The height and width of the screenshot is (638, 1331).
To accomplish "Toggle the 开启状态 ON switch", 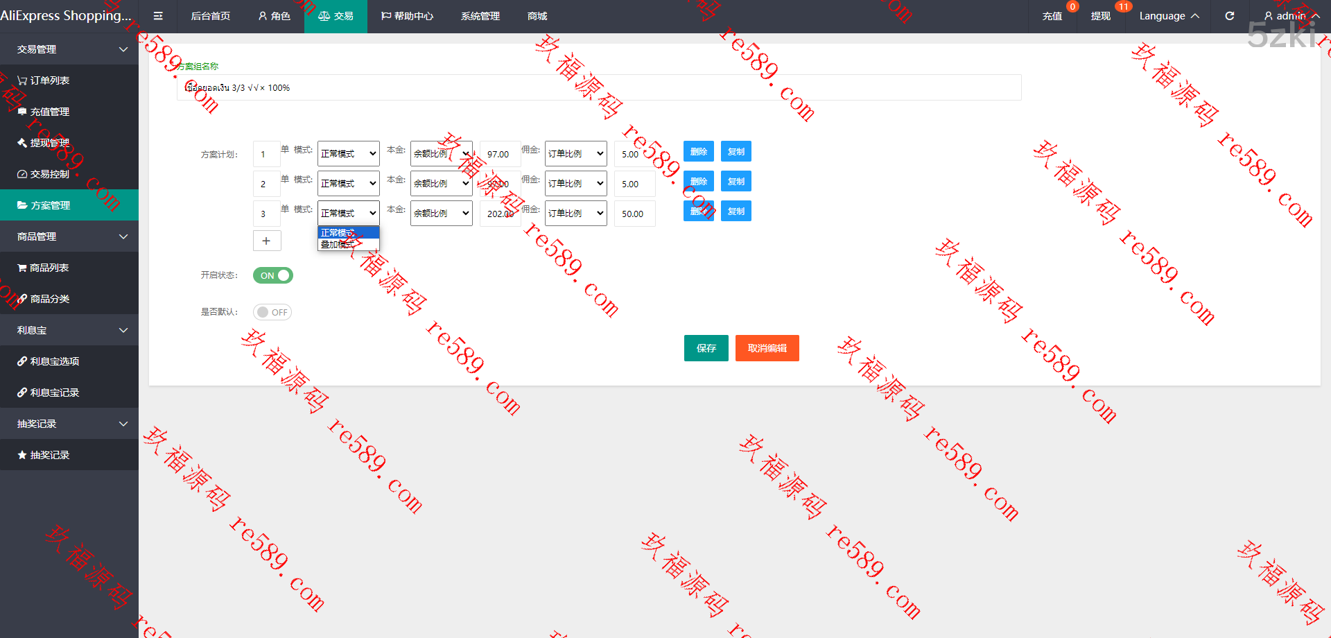I will click(x=272, y=275).
